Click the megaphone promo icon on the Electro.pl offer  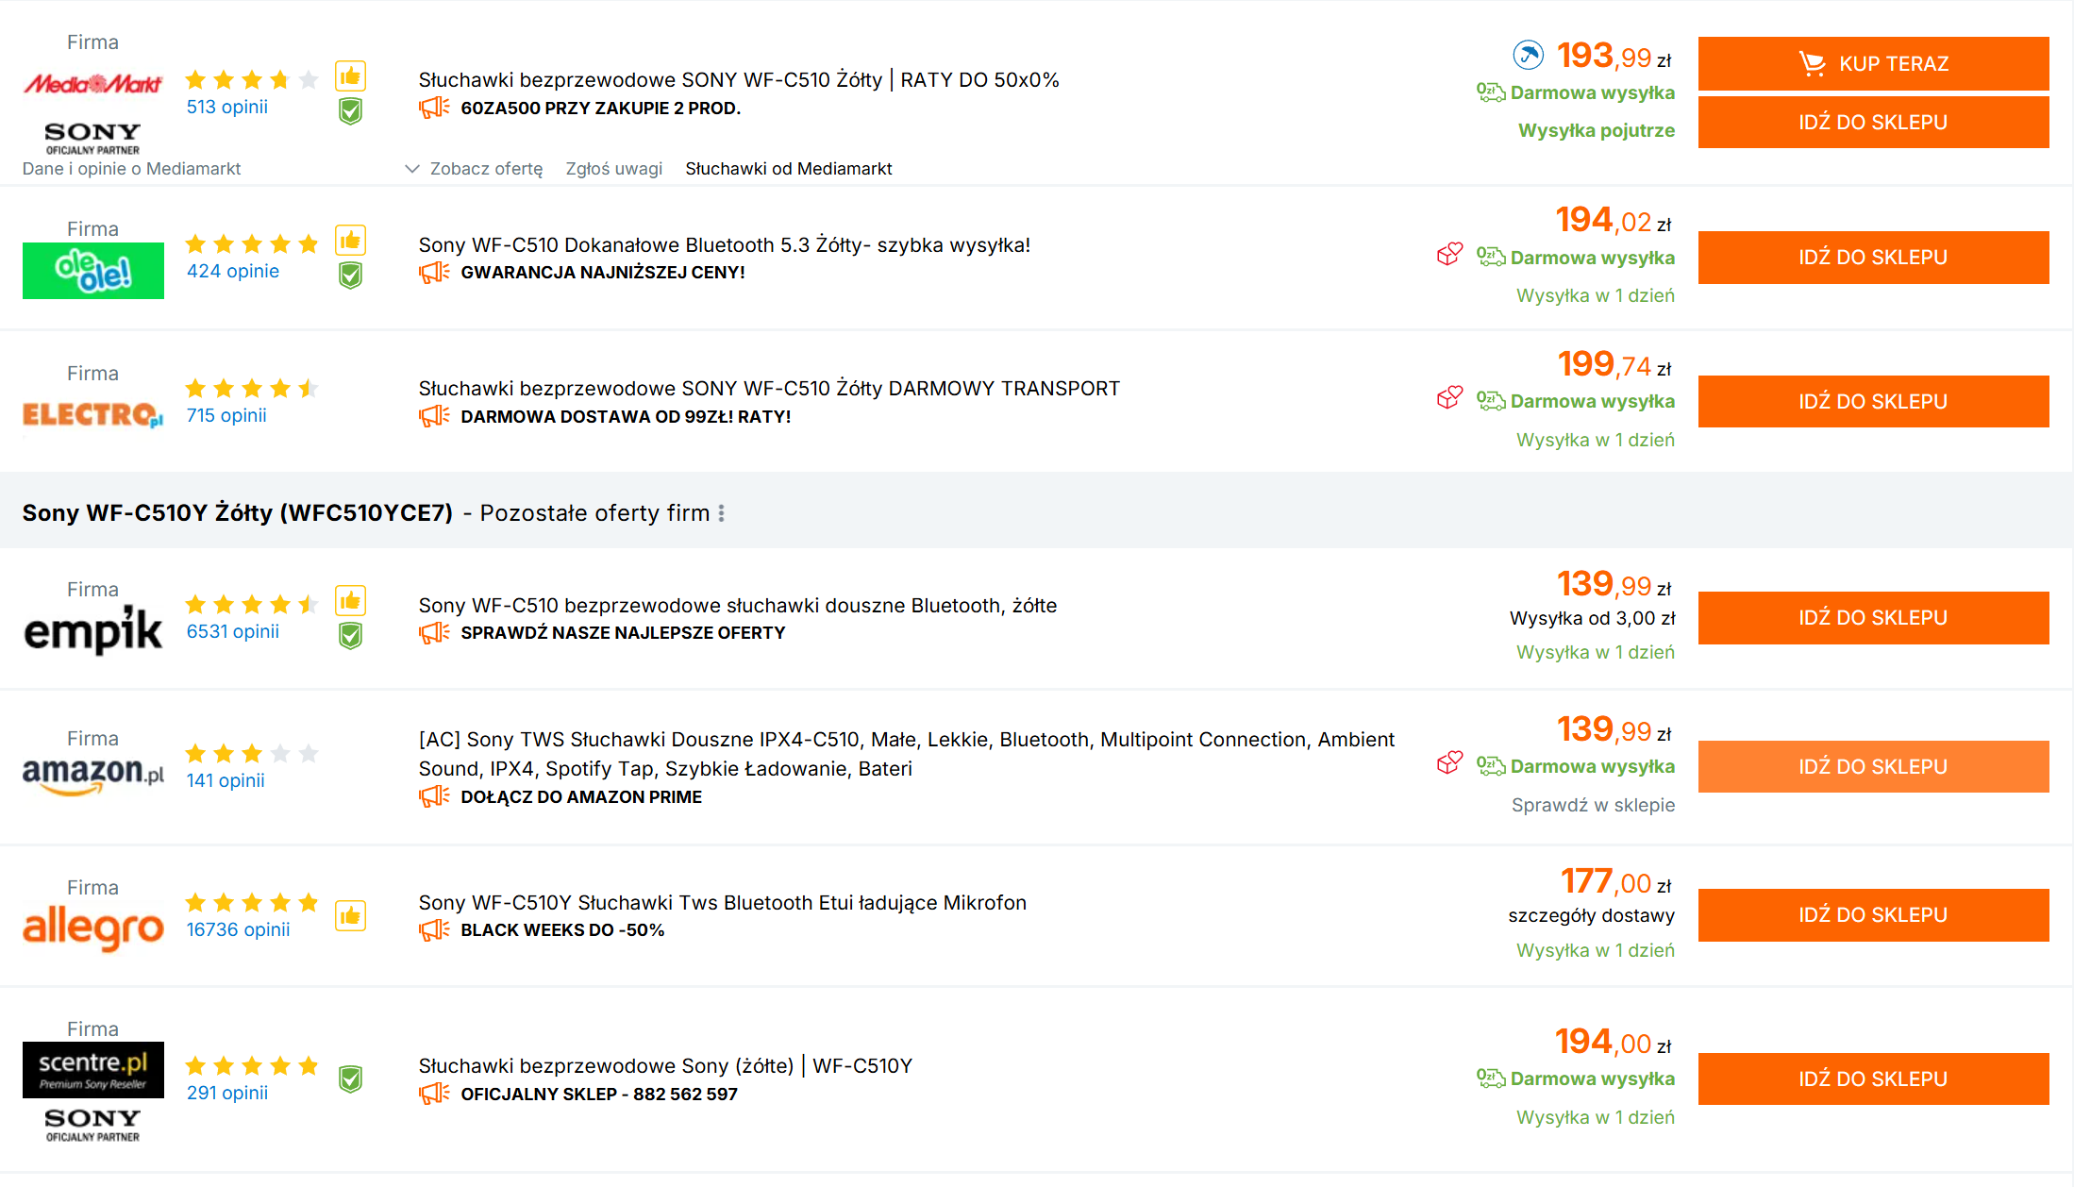(434, 416)
